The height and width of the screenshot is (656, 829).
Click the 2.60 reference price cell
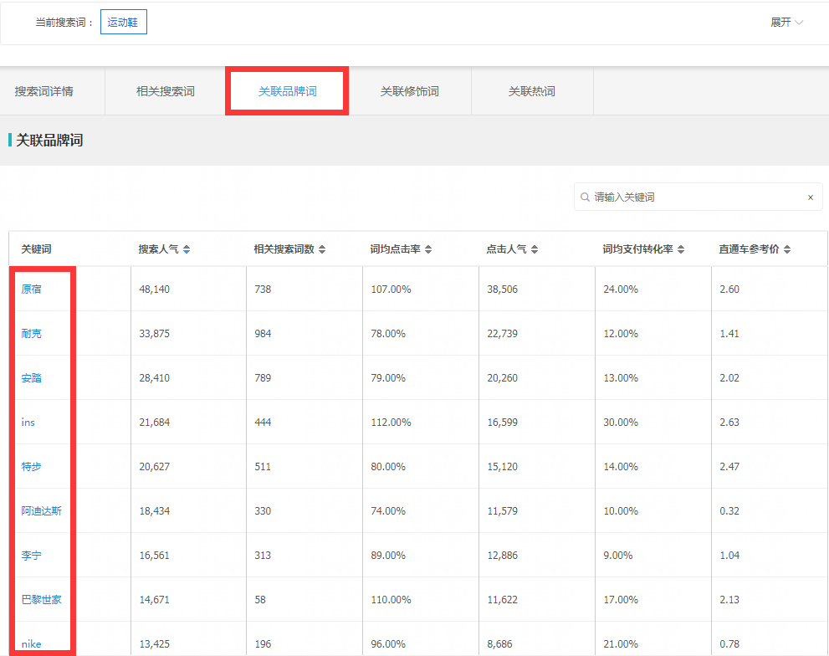[729, 290]
